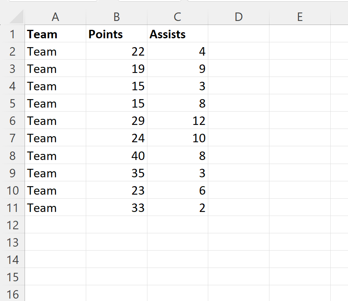The width and height of the screenshot is (348, 301).
Task: Select the Points cell with value 40
Action: [x=116, y=156]
